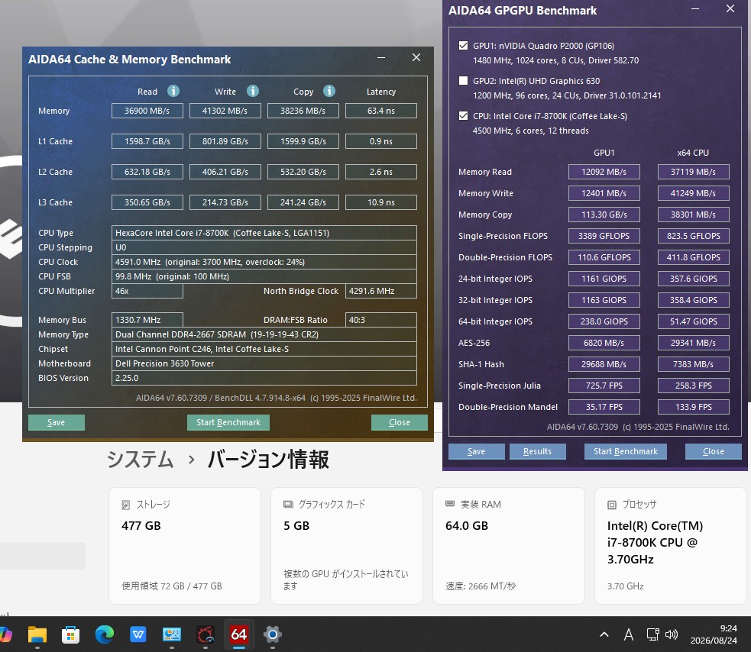The image size is (751, 652).
Task: Select the AIDA64 taskbar icon
Action: tap(239, 634)
